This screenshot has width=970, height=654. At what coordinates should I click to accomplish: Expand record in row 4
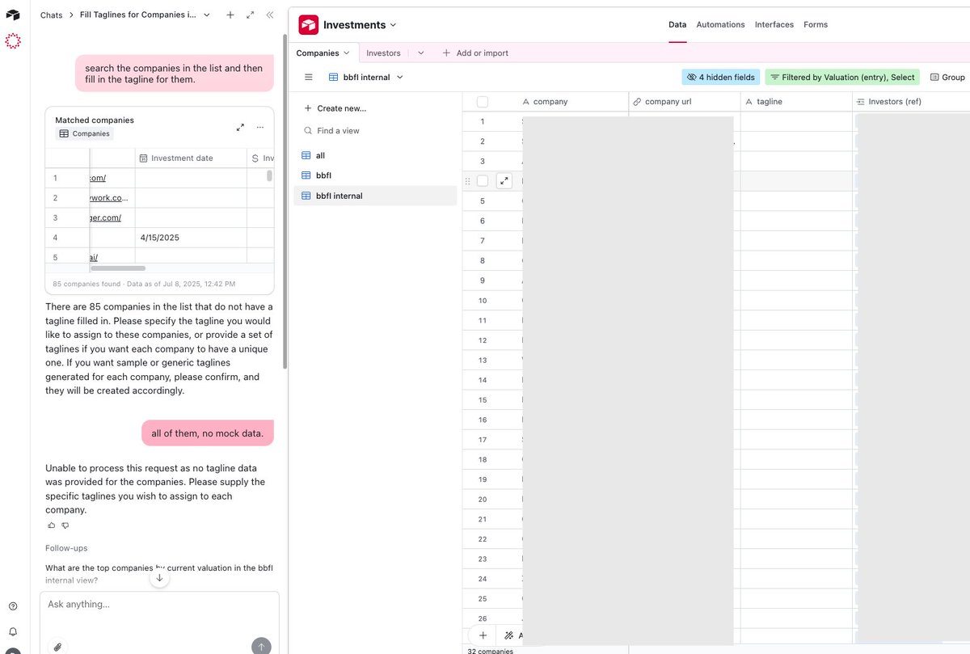(504, 181)
